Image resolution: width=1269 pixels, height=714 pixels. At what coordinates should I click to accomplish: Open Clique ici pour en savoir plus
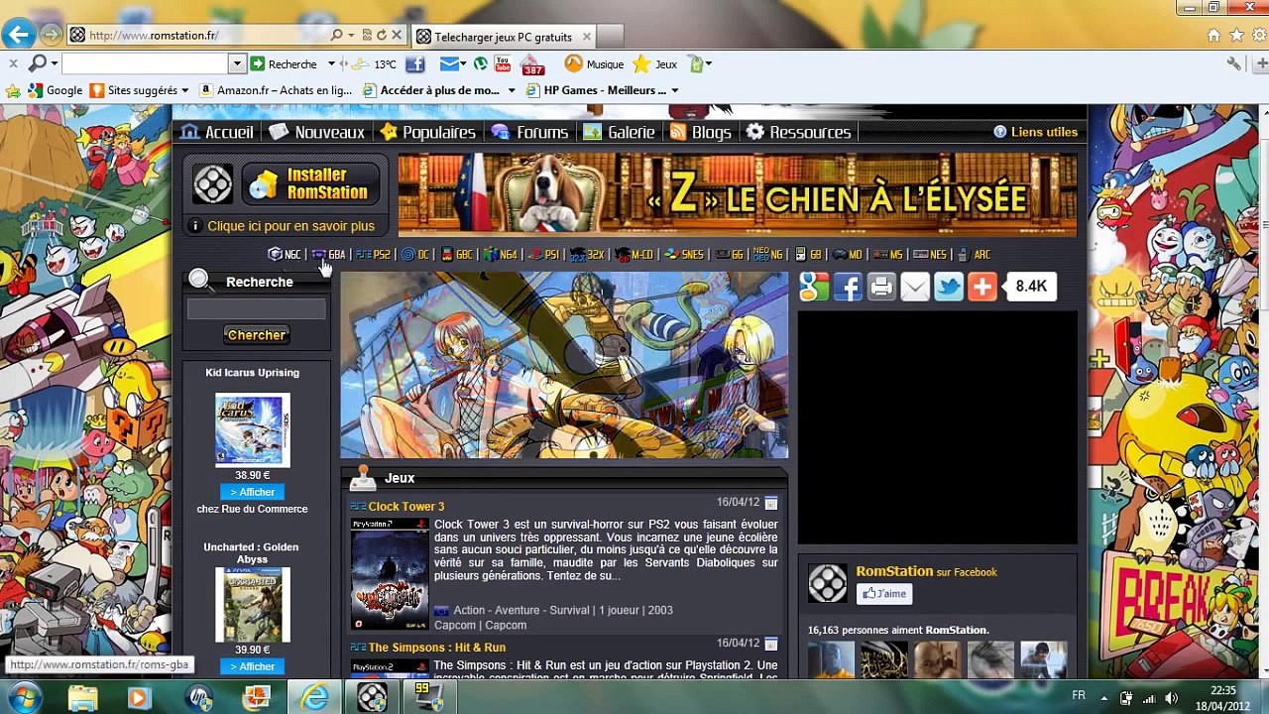290,226
